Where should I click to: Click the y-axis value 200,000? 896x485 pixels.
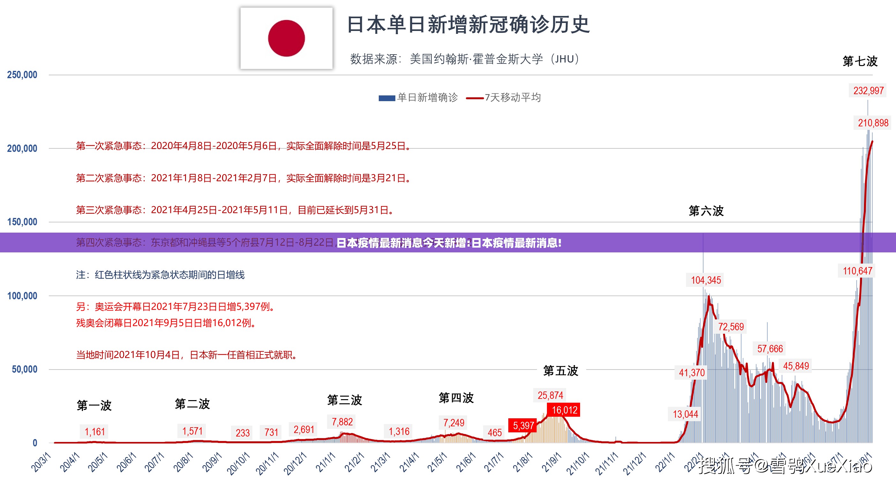[x=22, y=149]
